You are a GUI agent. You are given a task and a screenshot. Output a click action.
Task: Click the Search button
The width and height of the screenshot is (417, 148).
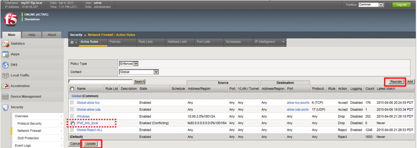[x=140, y=82]
